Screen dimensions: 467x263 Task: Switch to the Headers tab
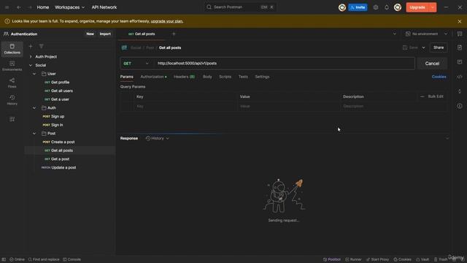(x=184, y=77)
